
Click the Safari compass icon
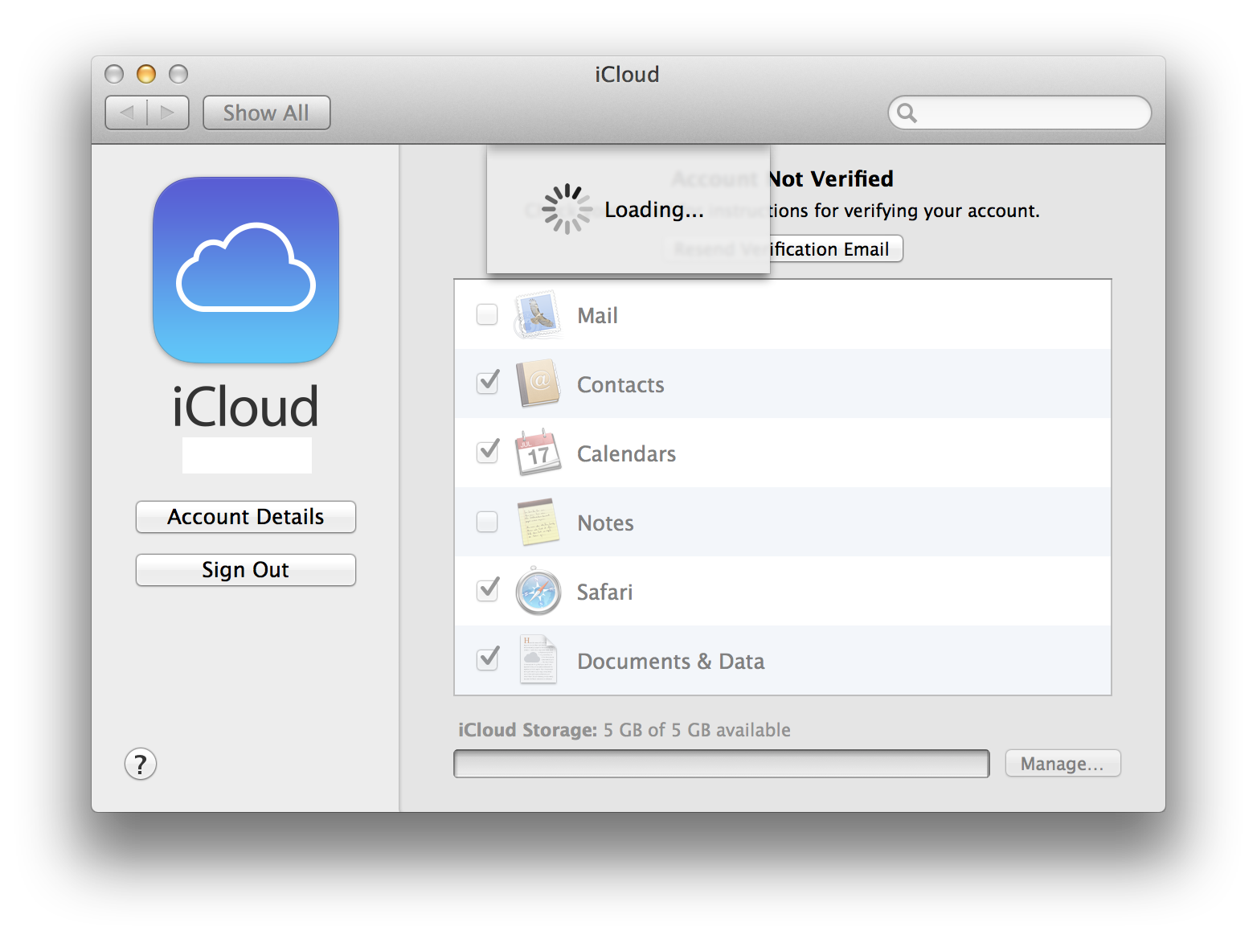click(x=538, y=591)
